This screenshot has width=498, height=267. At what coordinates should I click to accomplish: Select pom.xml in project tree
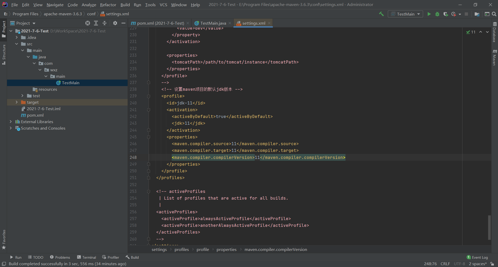[x=35, y=115]
